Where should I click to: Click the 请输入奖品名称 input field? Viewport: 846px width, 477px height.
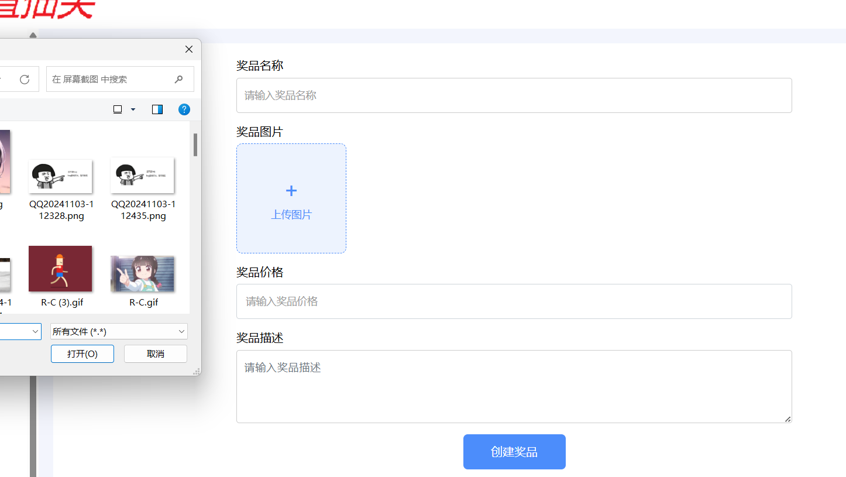[514, 95]
